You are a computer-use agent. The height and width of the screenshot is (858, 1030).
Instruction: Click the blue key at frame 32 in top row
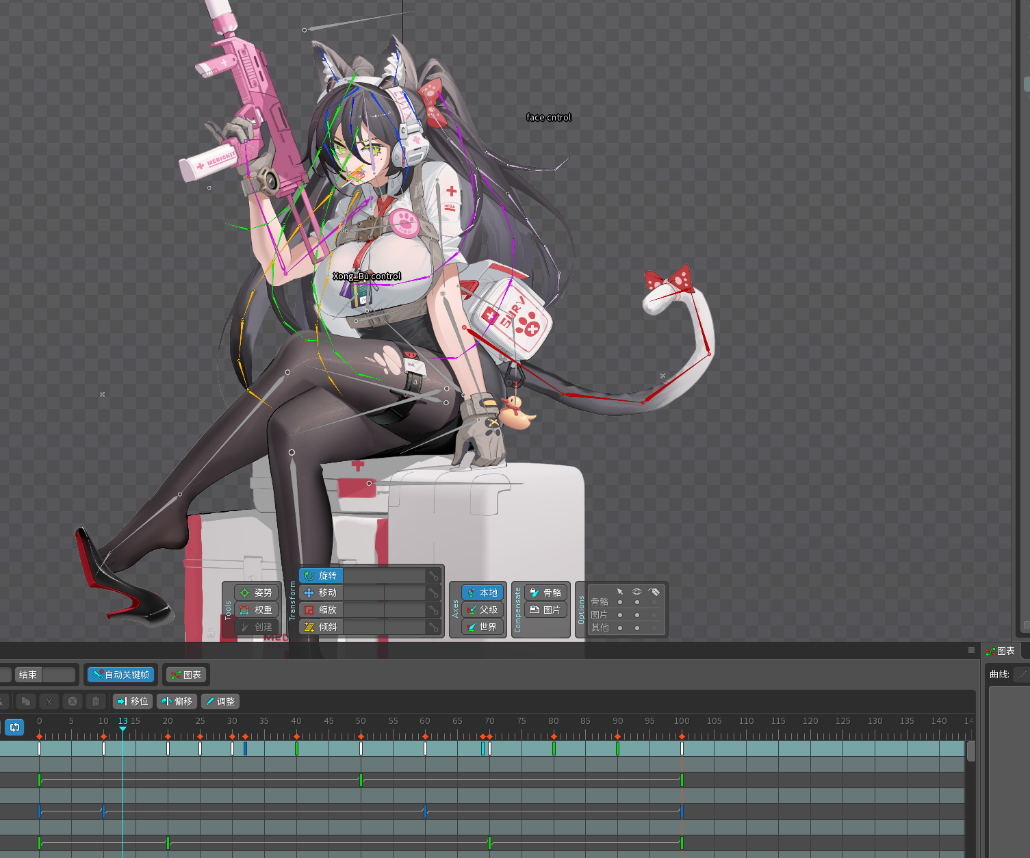pyautogui.click(x=245, y=749)
